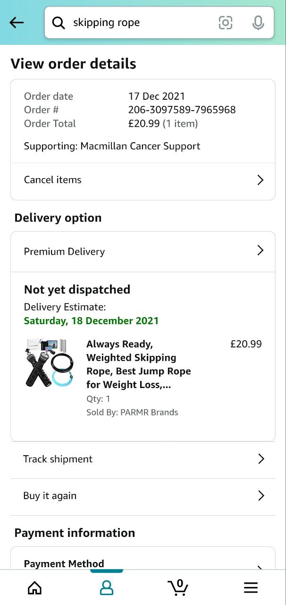The height and width of the screenshot is (605, 286).
Task: Expand Premium Delivery chevron
Action: click(x=260, y=251)
